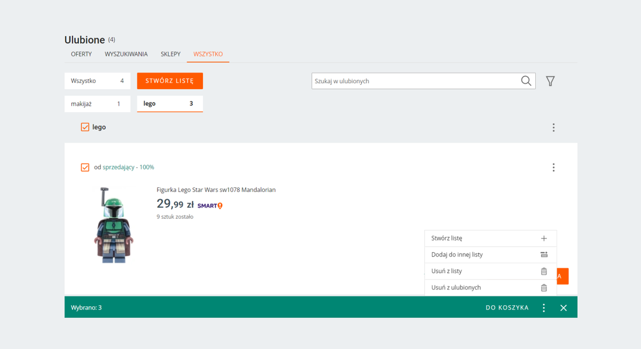Click the Mandalorian figure thumbnail

click(113, 225)
